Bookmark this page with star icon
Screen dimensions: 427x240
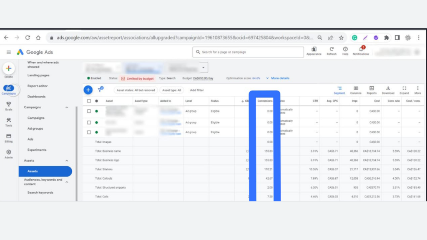pyautogui.click(x=341, y=37)
